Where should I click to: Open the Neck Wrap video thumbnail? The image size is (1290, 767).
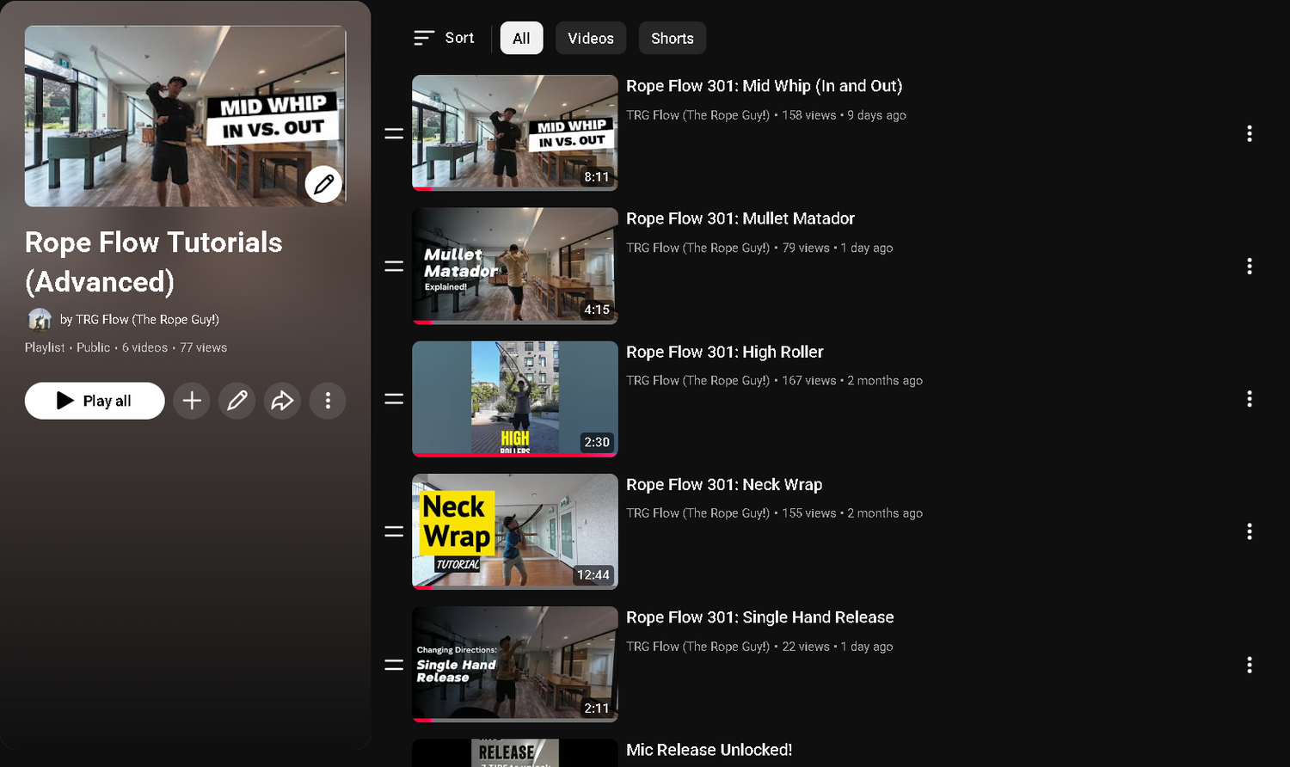514,531
